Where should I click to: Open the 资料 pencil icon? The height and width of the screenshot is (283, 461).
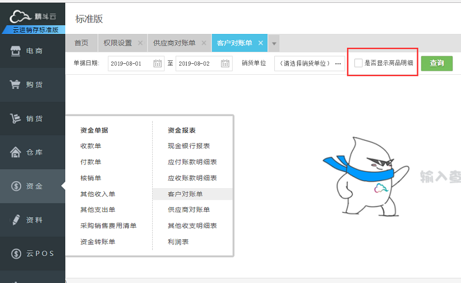point(16,220)
